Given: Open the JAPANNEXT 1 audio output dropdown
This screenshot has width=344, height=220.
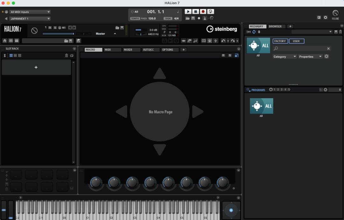Looking at the screenshot, I should pos(30,19).
